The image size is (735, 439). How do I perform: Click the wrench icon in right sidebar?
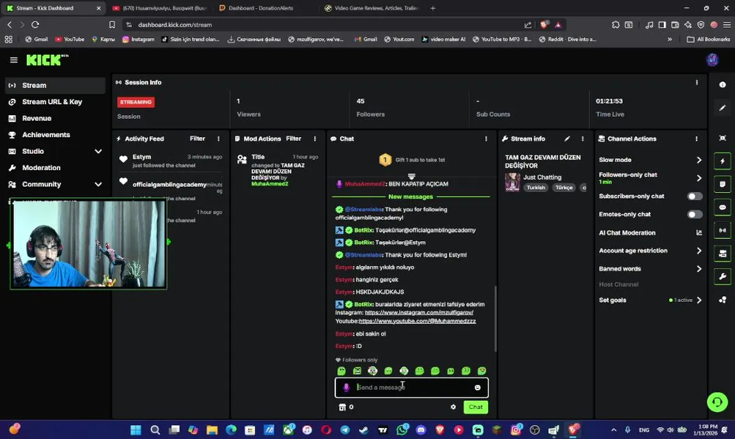tap(722, 276)
